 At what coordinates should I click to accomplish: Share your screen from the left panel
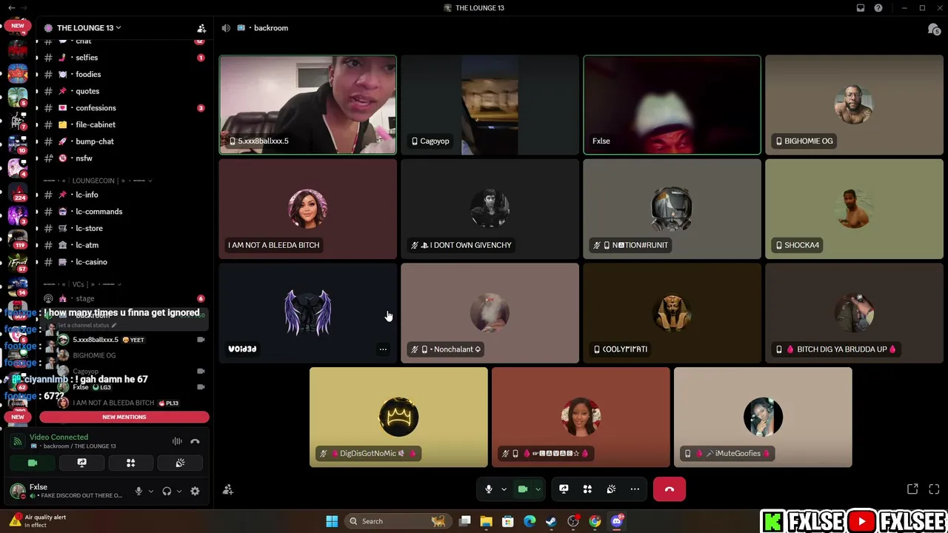click(81, 463)
